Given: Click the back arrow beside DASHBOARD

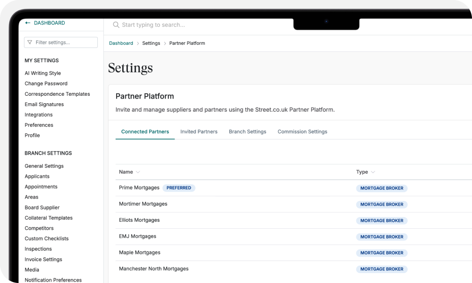Looking at the screenshot, I should [28, 23].
